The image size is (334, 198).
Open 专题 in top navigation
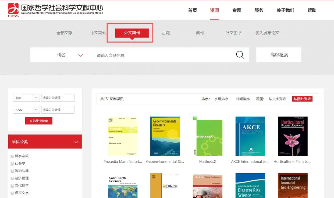(237, 10)
